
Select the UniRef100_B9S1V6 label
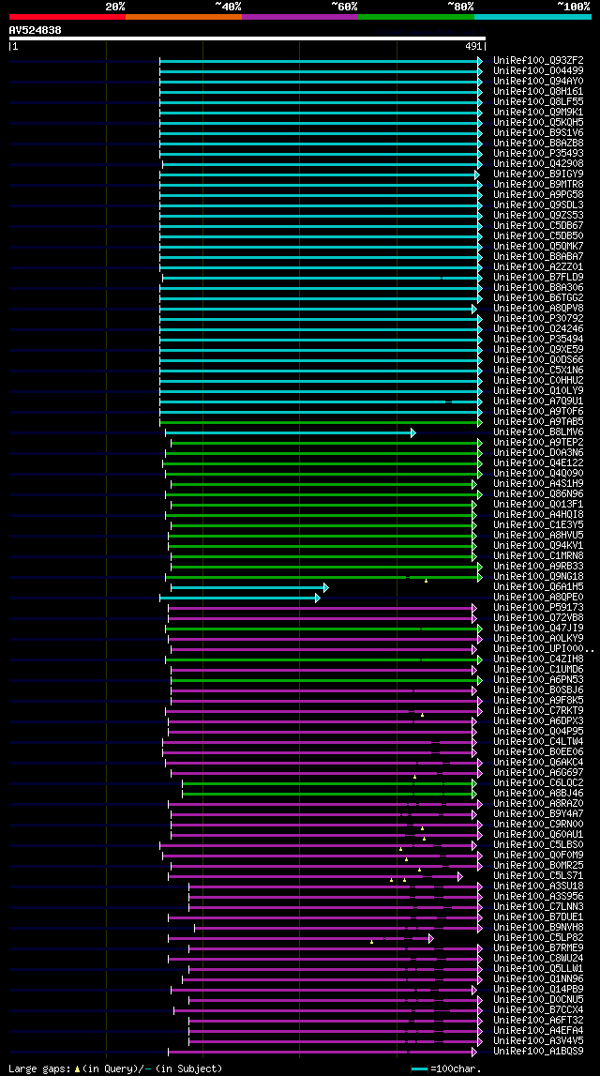click(538, 133)
